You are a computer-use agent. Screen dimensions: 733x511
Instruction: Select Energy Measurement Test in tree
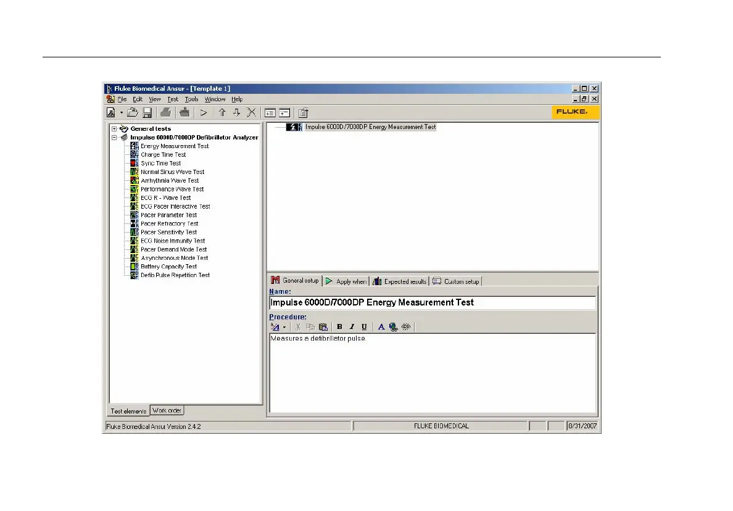[175, 146]
